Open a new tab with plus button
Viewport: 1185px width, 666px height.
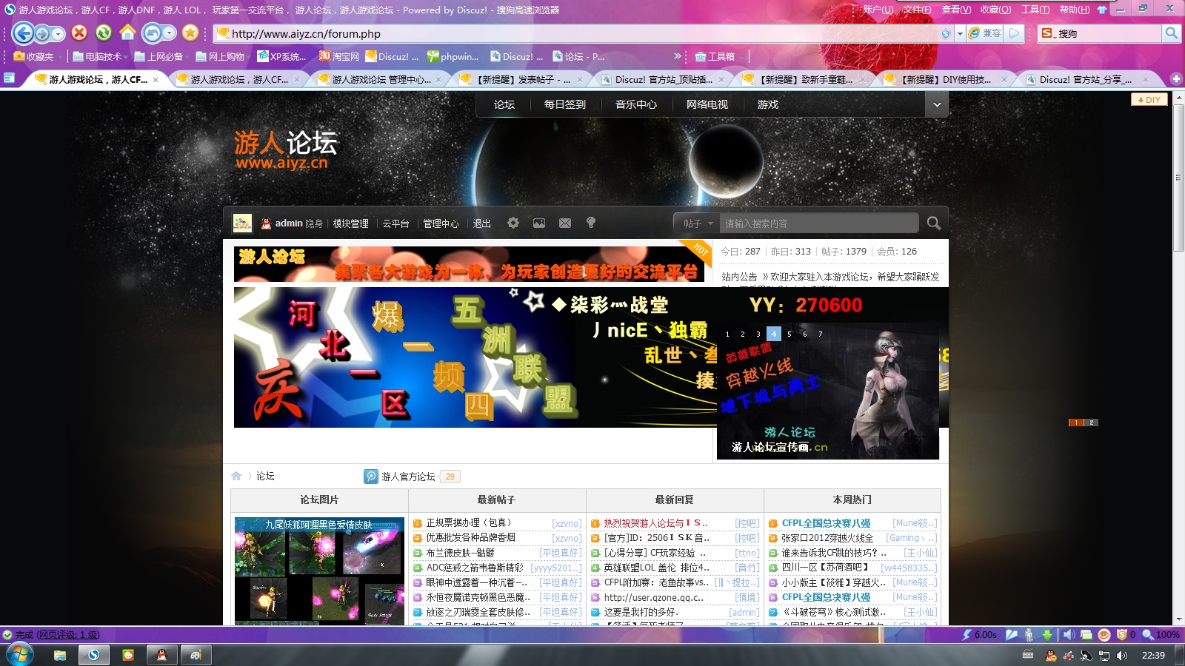(x=1175, y=78)
